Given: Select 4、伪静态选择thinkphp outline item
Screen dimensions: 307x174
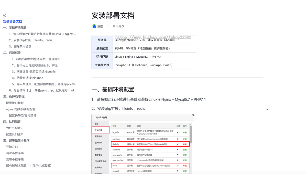Looking at the screenshot, I should click(28, 78).
